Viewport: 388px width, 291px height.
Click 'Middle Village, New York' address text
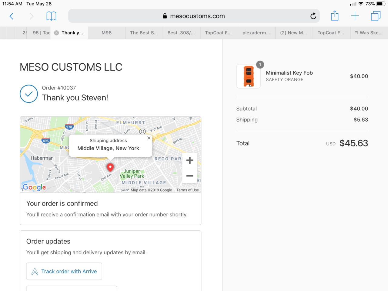pos(108,148)
